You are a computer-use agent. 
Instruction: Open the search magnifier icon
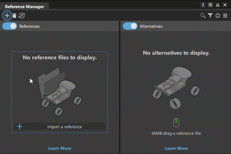pyautogui.click(x=203, y=16)
